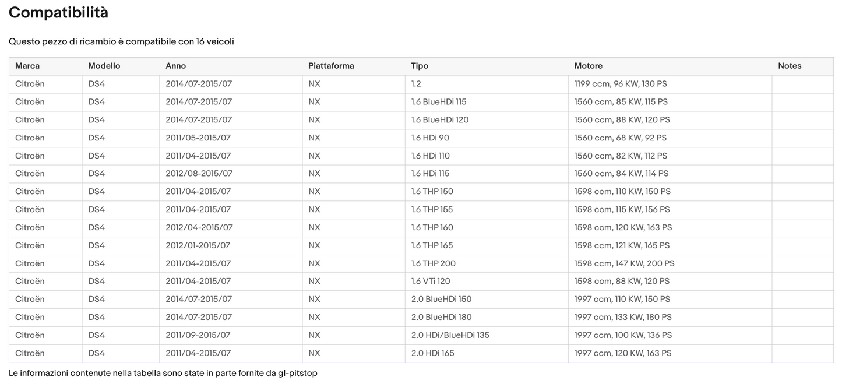
Task: Click the Tipo column header
Action: (420, 66)
